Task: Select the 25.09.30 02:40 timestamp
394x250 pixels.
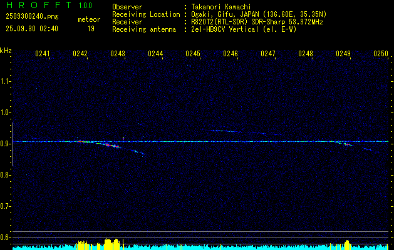Action: (31, 28)
